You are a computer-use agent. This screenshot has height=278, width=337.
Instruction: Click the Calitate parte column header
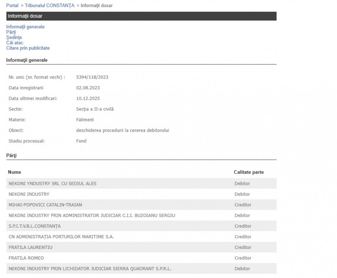[249, 172]
